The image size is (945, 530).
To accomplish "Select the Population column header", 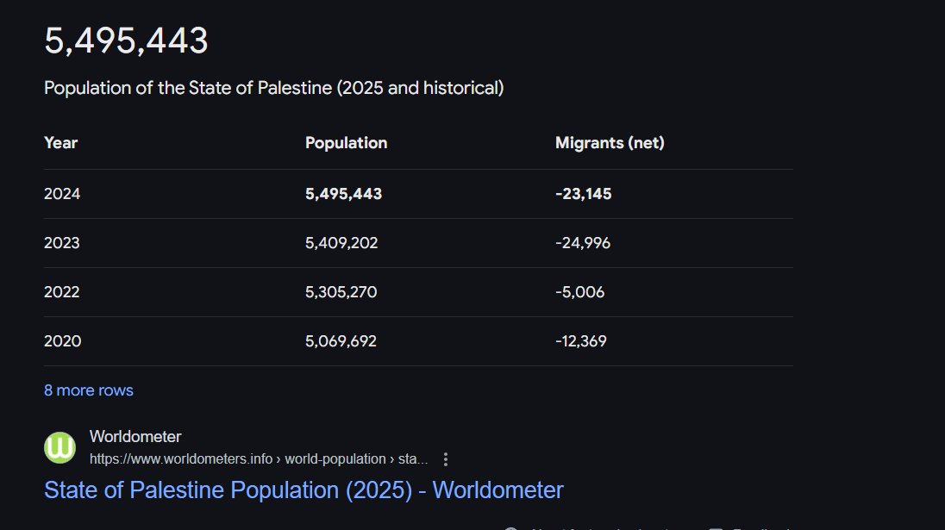I will 346,143.
